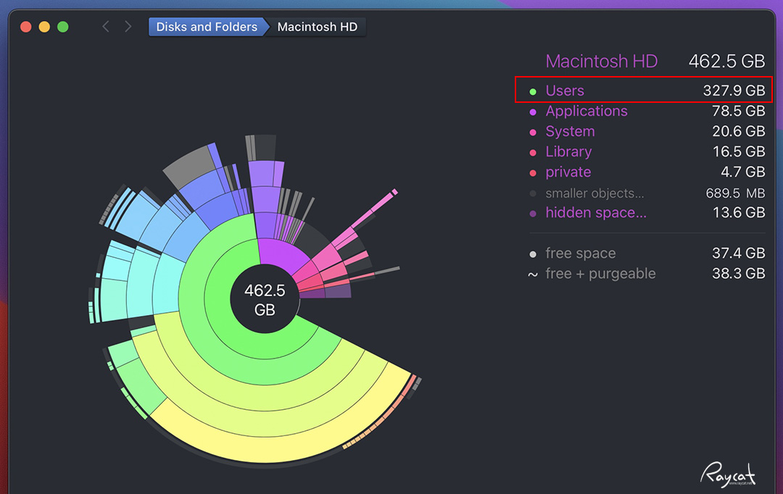Image resolution: width=783 pixels, height=494 pixels.
Task: Select the free space row
Action: point(647,254)
